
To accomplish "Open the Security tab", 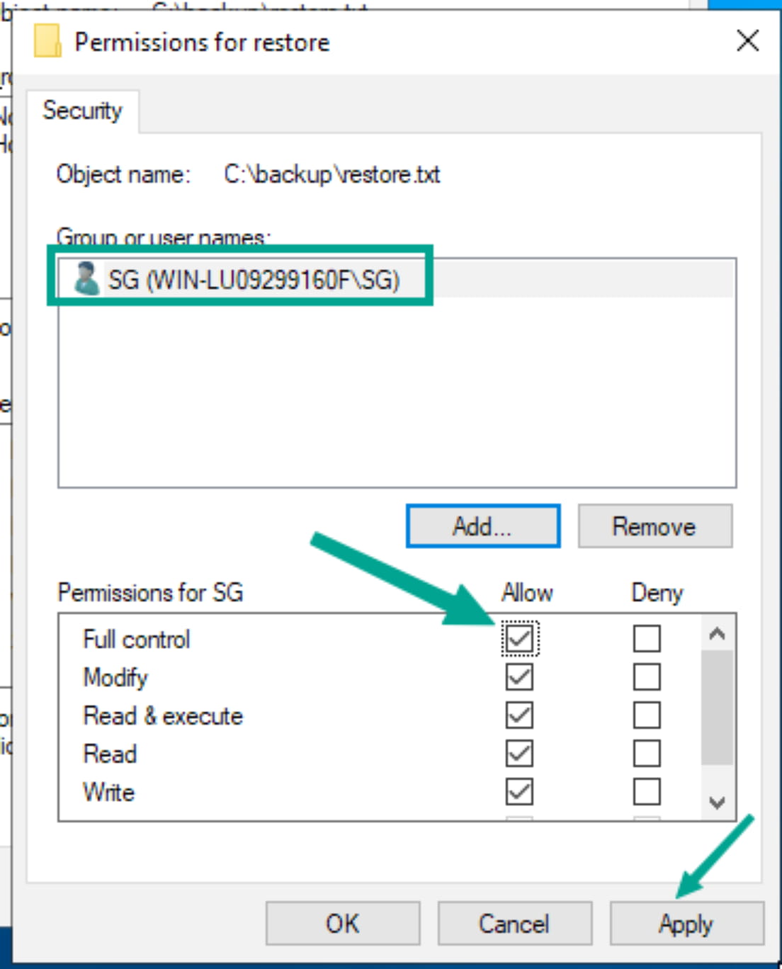I will point(82,110).
